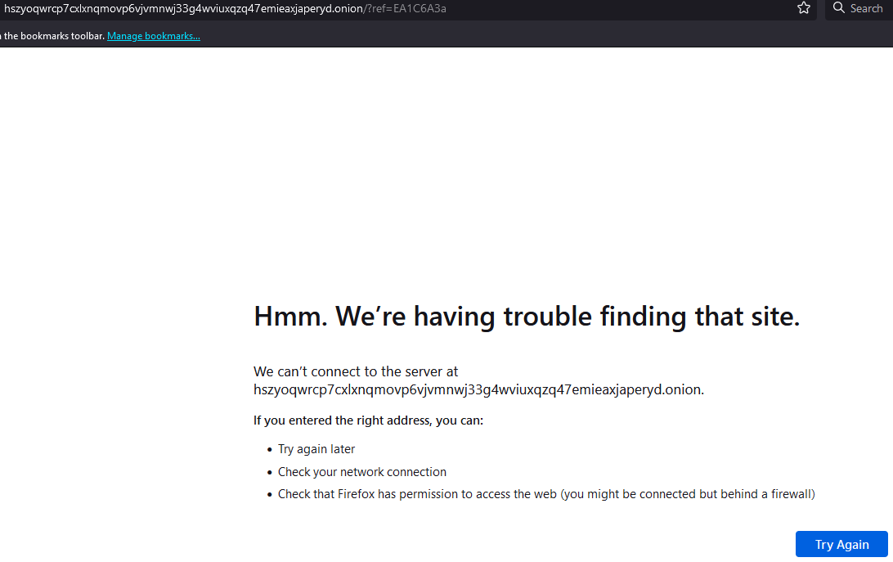Focus the Search box
893x562 pixels.
click(x=859, y=8)
